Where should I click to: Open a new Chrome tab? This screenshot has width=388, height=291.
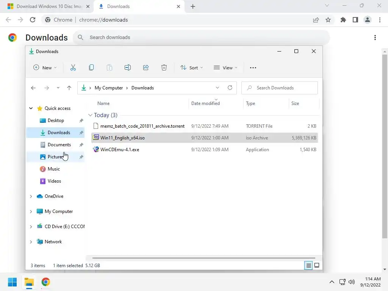point(193,6)
